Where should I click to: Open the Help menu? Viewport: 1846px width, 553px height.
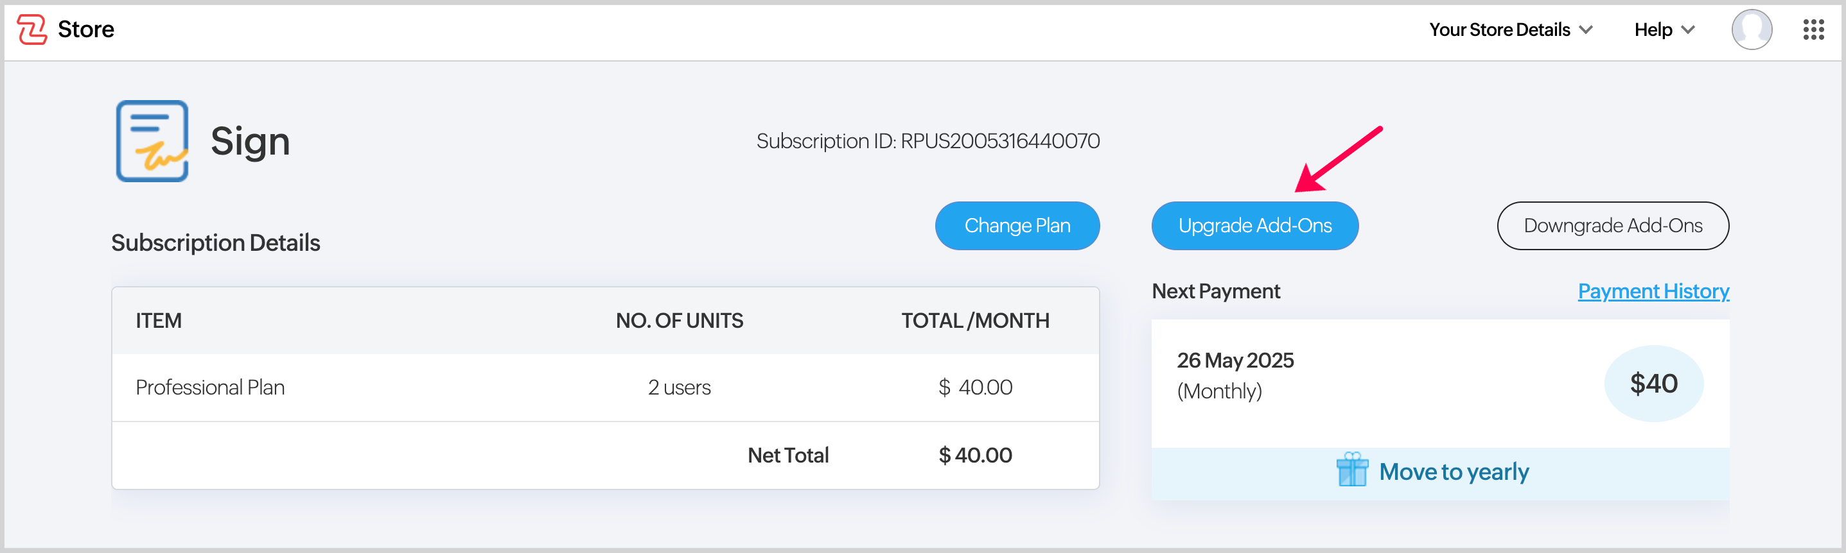(x=1653, y=30)
